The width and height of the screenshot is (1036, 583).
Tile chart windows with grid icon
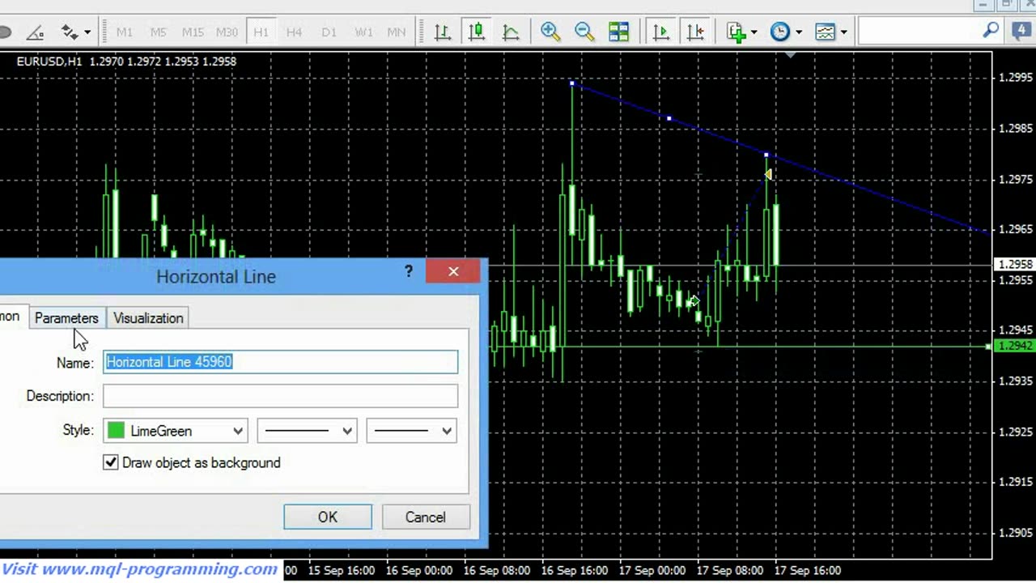click(x=618, y=32)
